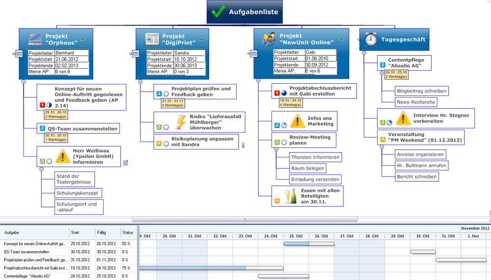The height and width of the screenshot is (280, 491).
Task: Toggle the half-filled progress marker on Konzept task
Action: (x=50, y=104)
